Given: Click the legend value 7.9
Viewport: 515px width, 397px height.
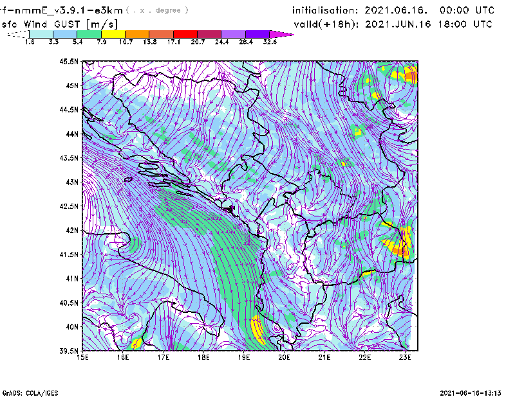Looking at the screenshot, I should (x=102, y=42).
